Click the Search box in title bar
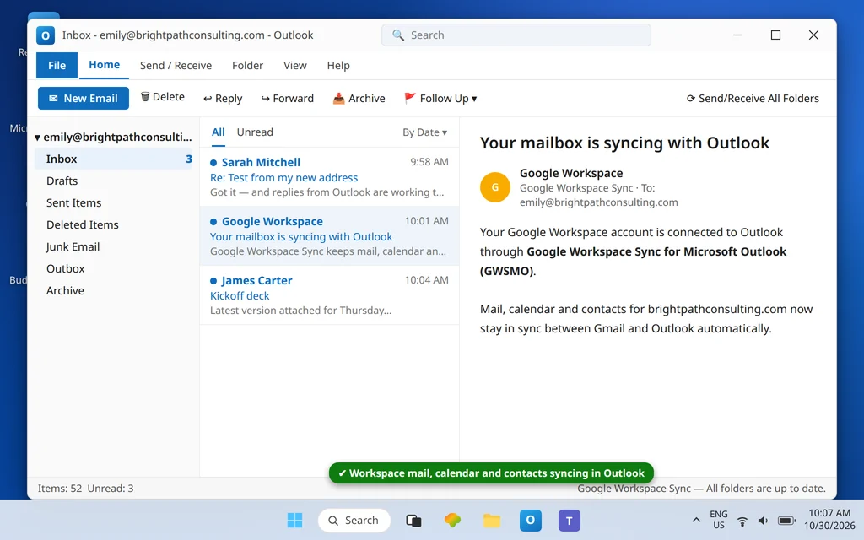Viewport: 864px width, 540px height. 516,35
